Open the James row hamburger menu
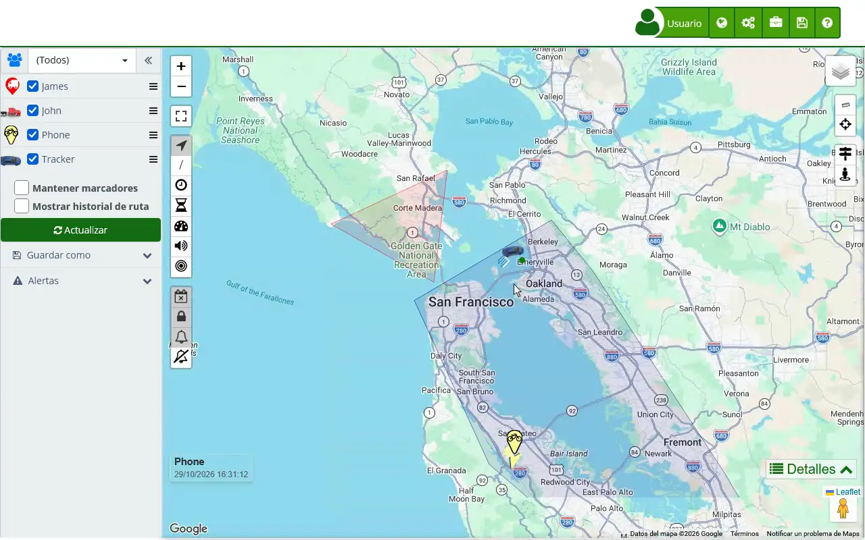Screen dimensions: 865x540 click(153, 86)
